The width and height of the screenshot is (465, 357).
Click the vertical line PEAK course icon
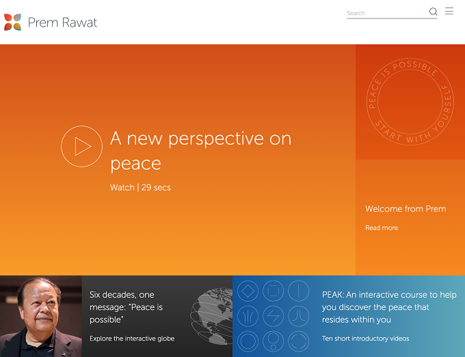pyautogui.click(x=299, y=291)
